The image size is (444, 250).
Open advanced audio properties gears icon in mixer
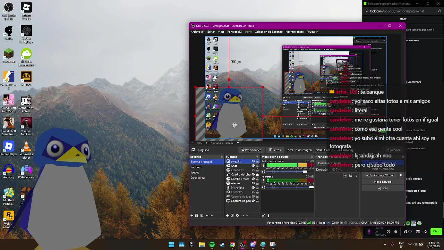[x=263, y=215]
